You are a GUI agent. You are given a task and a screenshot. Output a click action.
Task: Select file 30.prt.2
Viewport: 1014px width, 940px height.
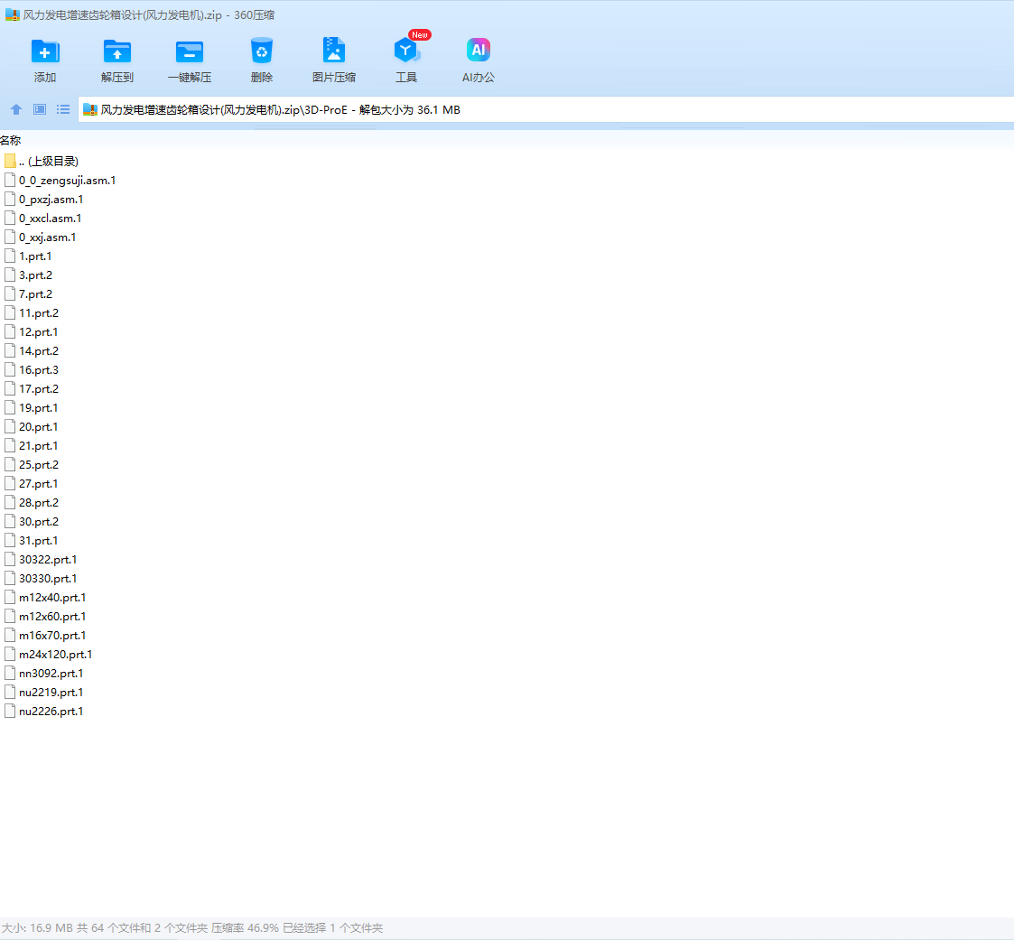[39, 522]
